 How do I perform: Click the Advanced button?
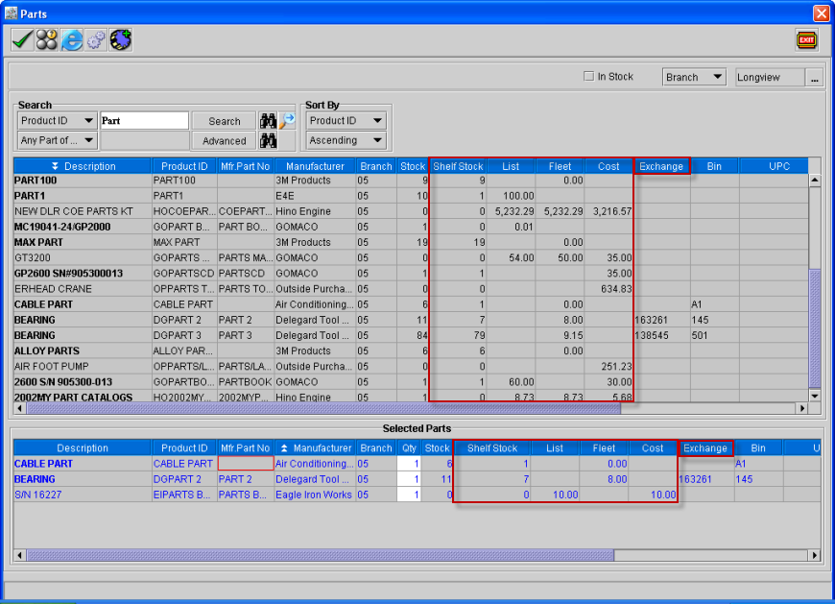point(225,140)
